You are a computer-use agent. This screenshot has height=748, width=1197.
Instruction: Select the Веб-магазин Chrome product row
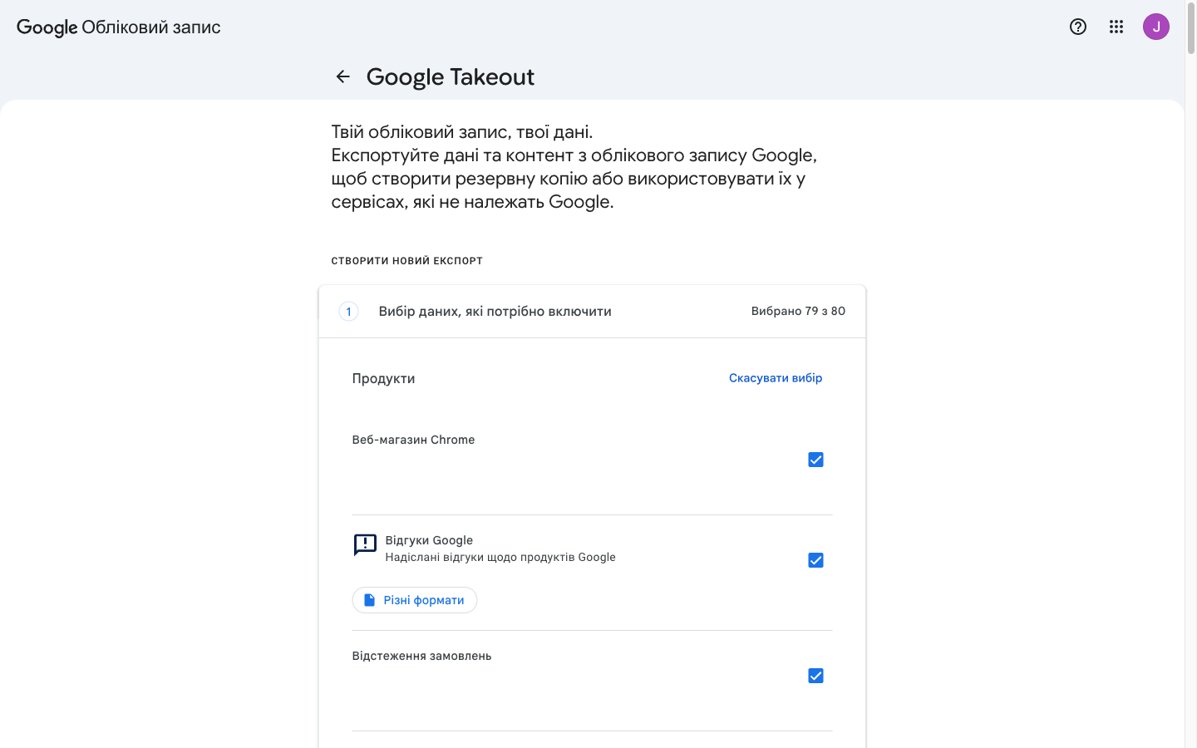click(412, 440)
